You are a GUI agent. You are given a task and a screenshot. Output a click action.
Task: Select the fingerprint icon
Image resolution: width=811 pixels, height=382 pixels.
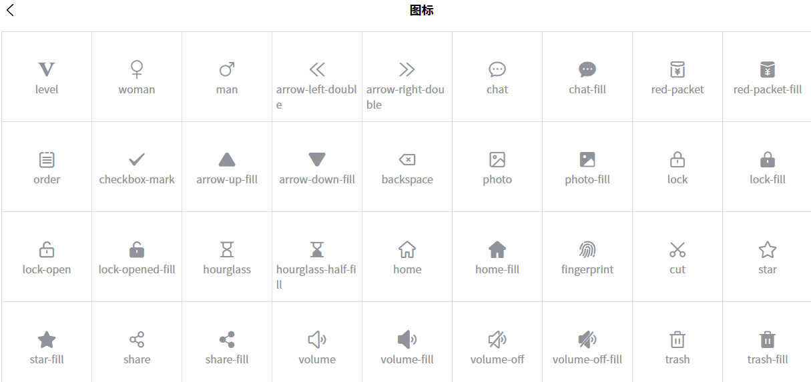(587, 249)
